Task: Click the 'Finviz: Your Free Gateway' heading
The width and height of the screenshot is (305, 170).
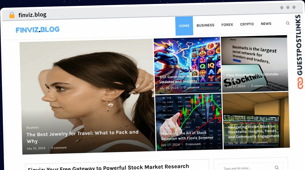Action: click(x=109, y=167)
